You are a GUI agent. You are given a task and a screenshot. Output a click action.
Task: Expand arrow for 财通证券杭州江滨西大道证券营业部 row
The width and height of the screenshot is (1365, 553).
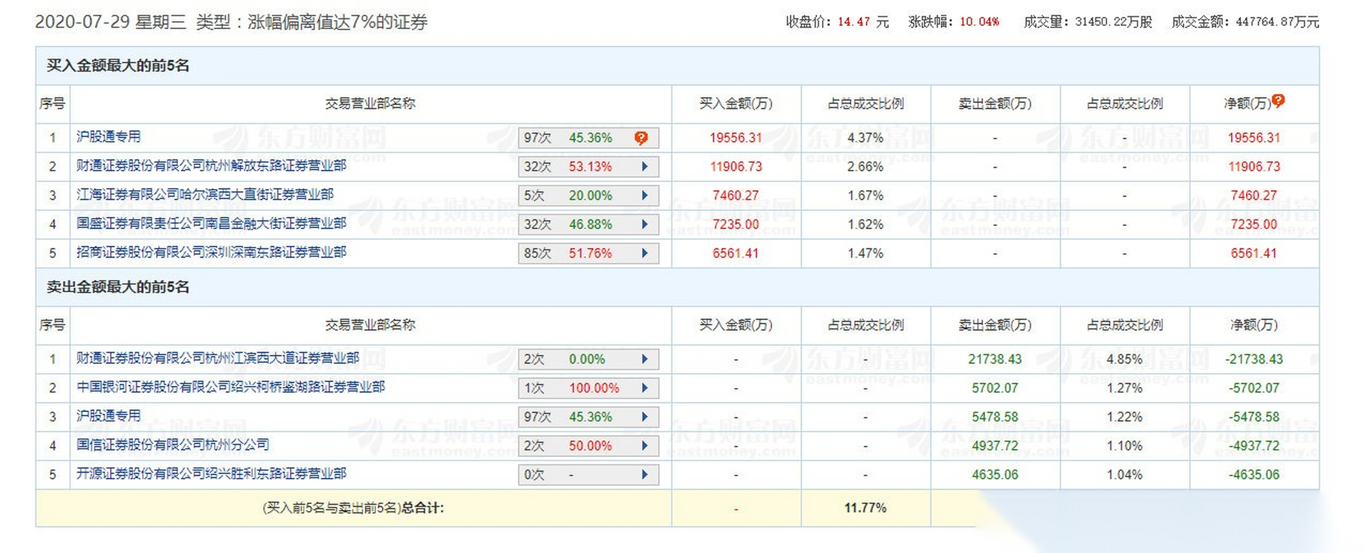[644, 359]
